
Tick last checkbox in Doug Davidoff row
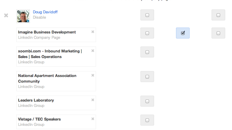pos(218,15)
